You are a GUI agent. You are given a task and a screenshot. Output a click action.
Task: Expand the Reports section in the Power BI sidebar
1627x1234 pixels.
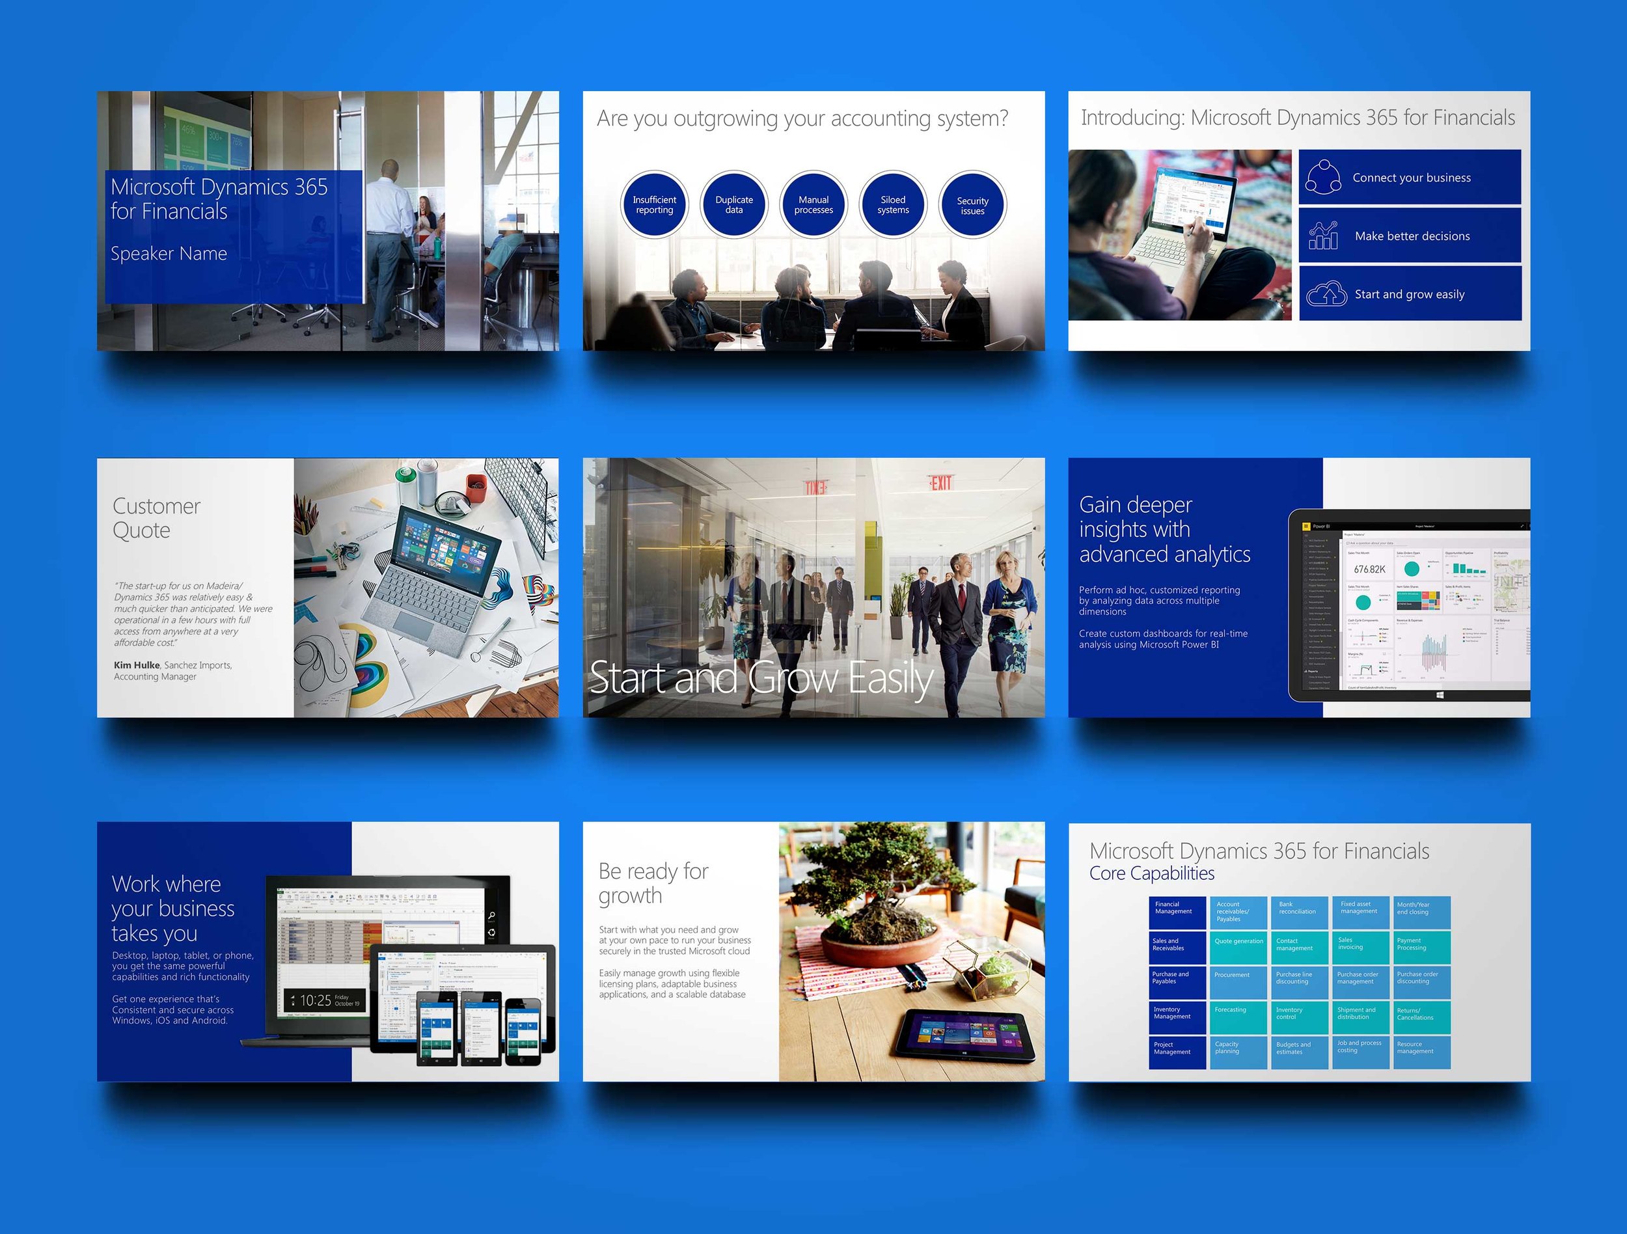[1313, 672]
